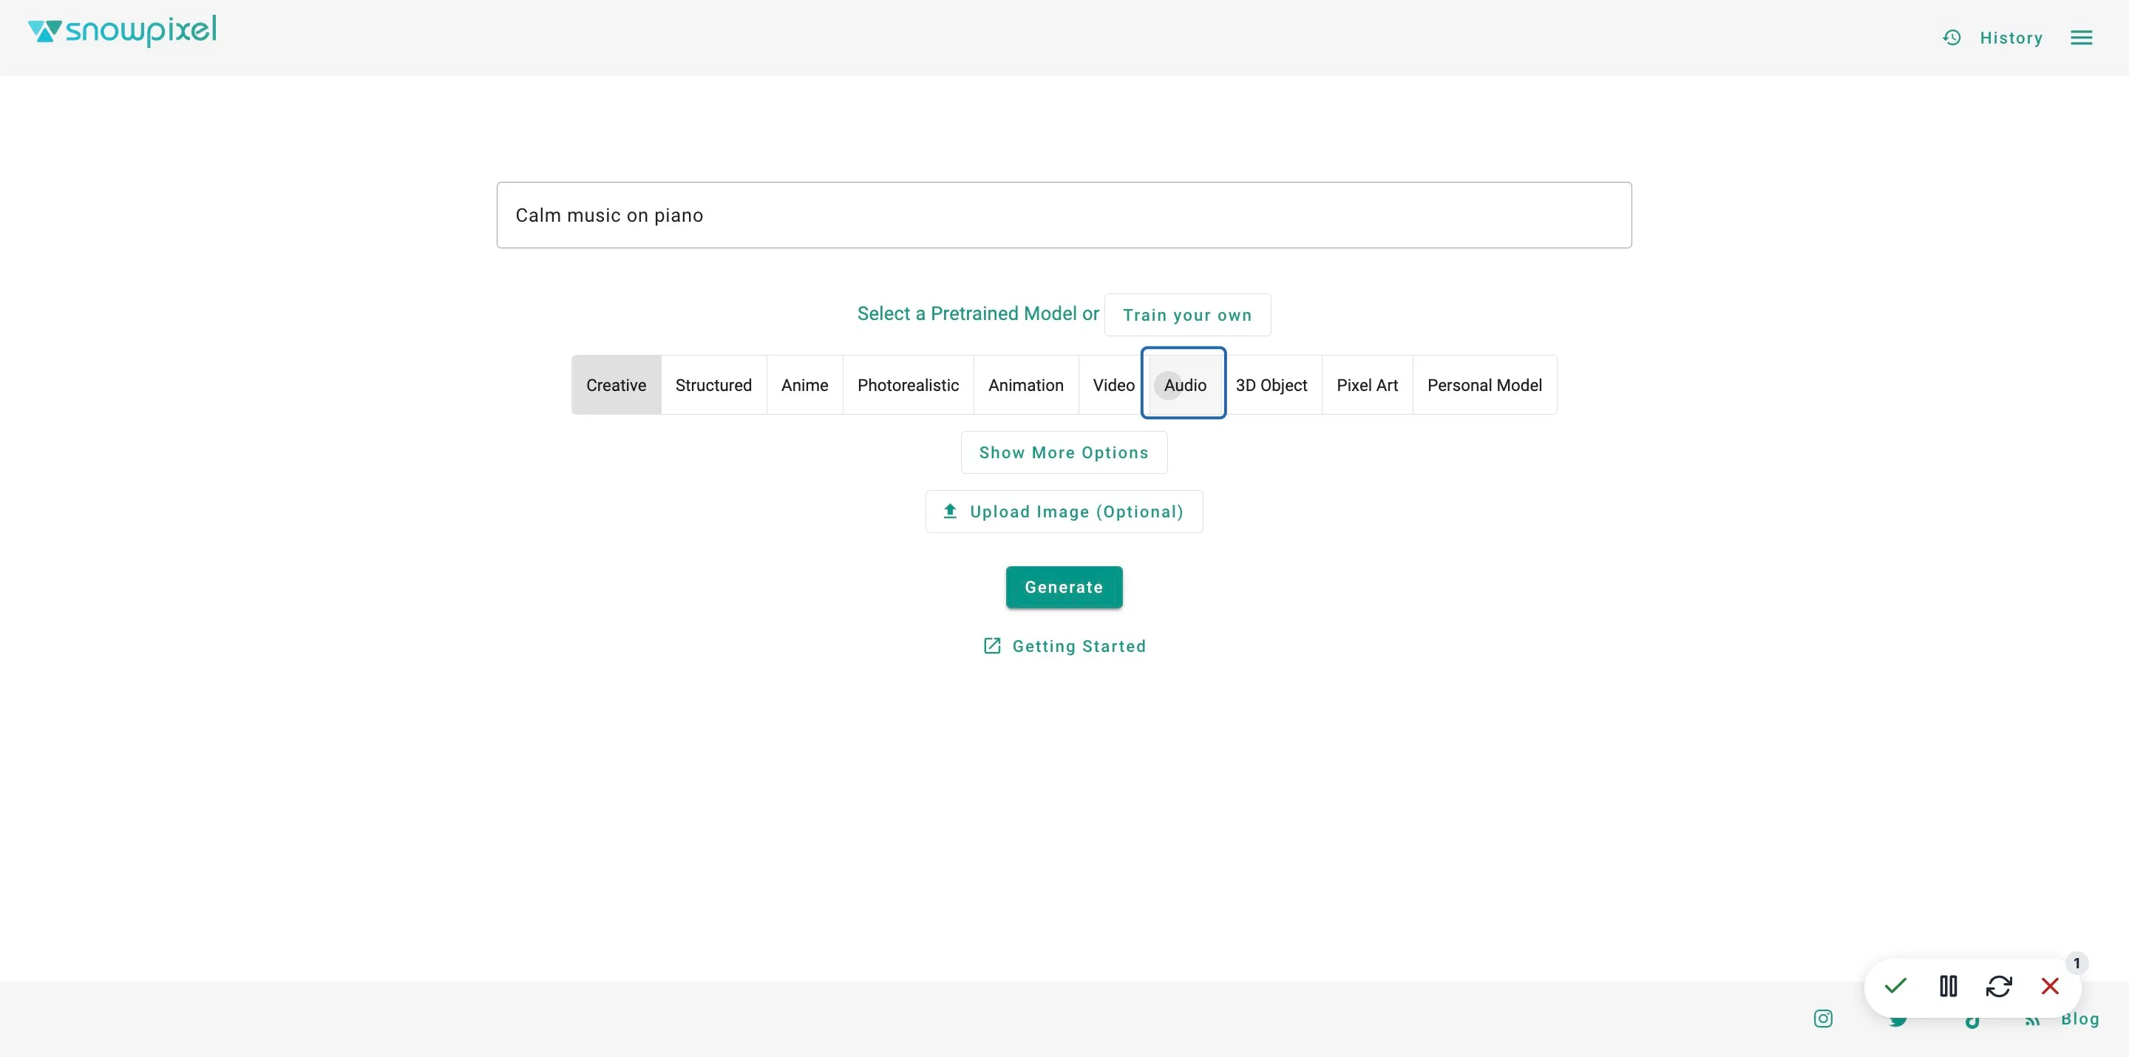Click the Generate button
Image resolution: width=2129 pixels, height=1057 pixels.
(x=1064, y=587)
